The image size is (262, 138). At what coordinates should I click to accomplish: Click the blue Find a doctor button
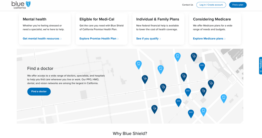click(x=39, y=92)
